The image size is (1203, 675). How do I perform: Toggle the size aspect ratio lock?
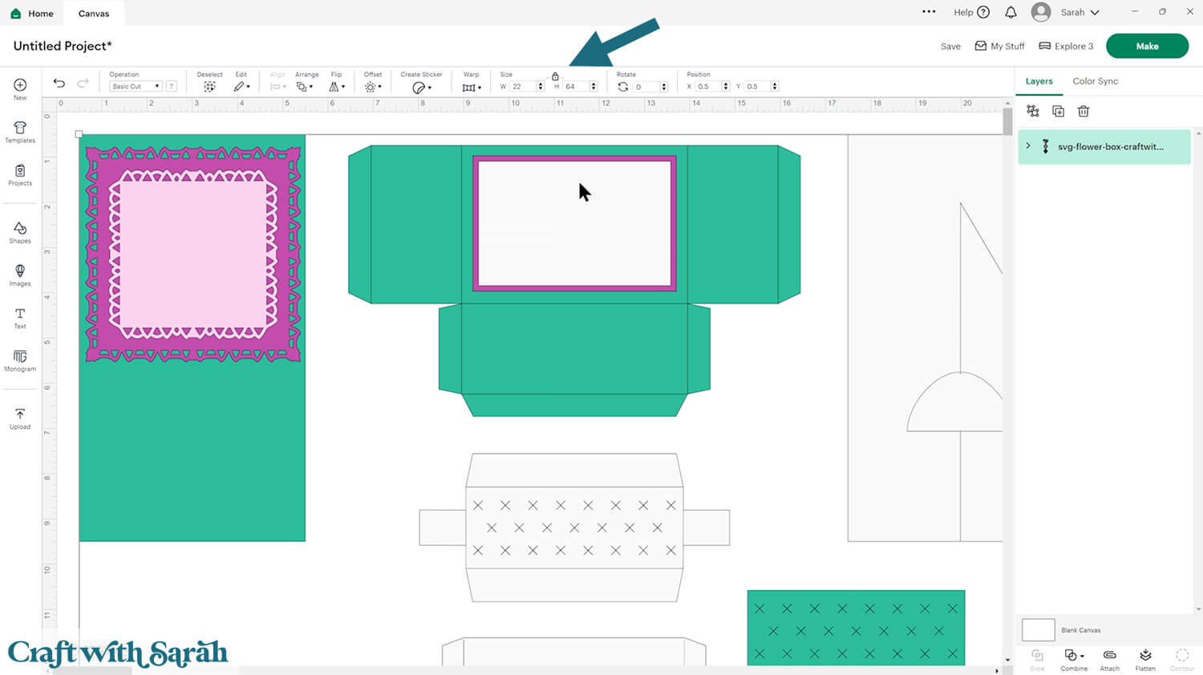[555, 76]
